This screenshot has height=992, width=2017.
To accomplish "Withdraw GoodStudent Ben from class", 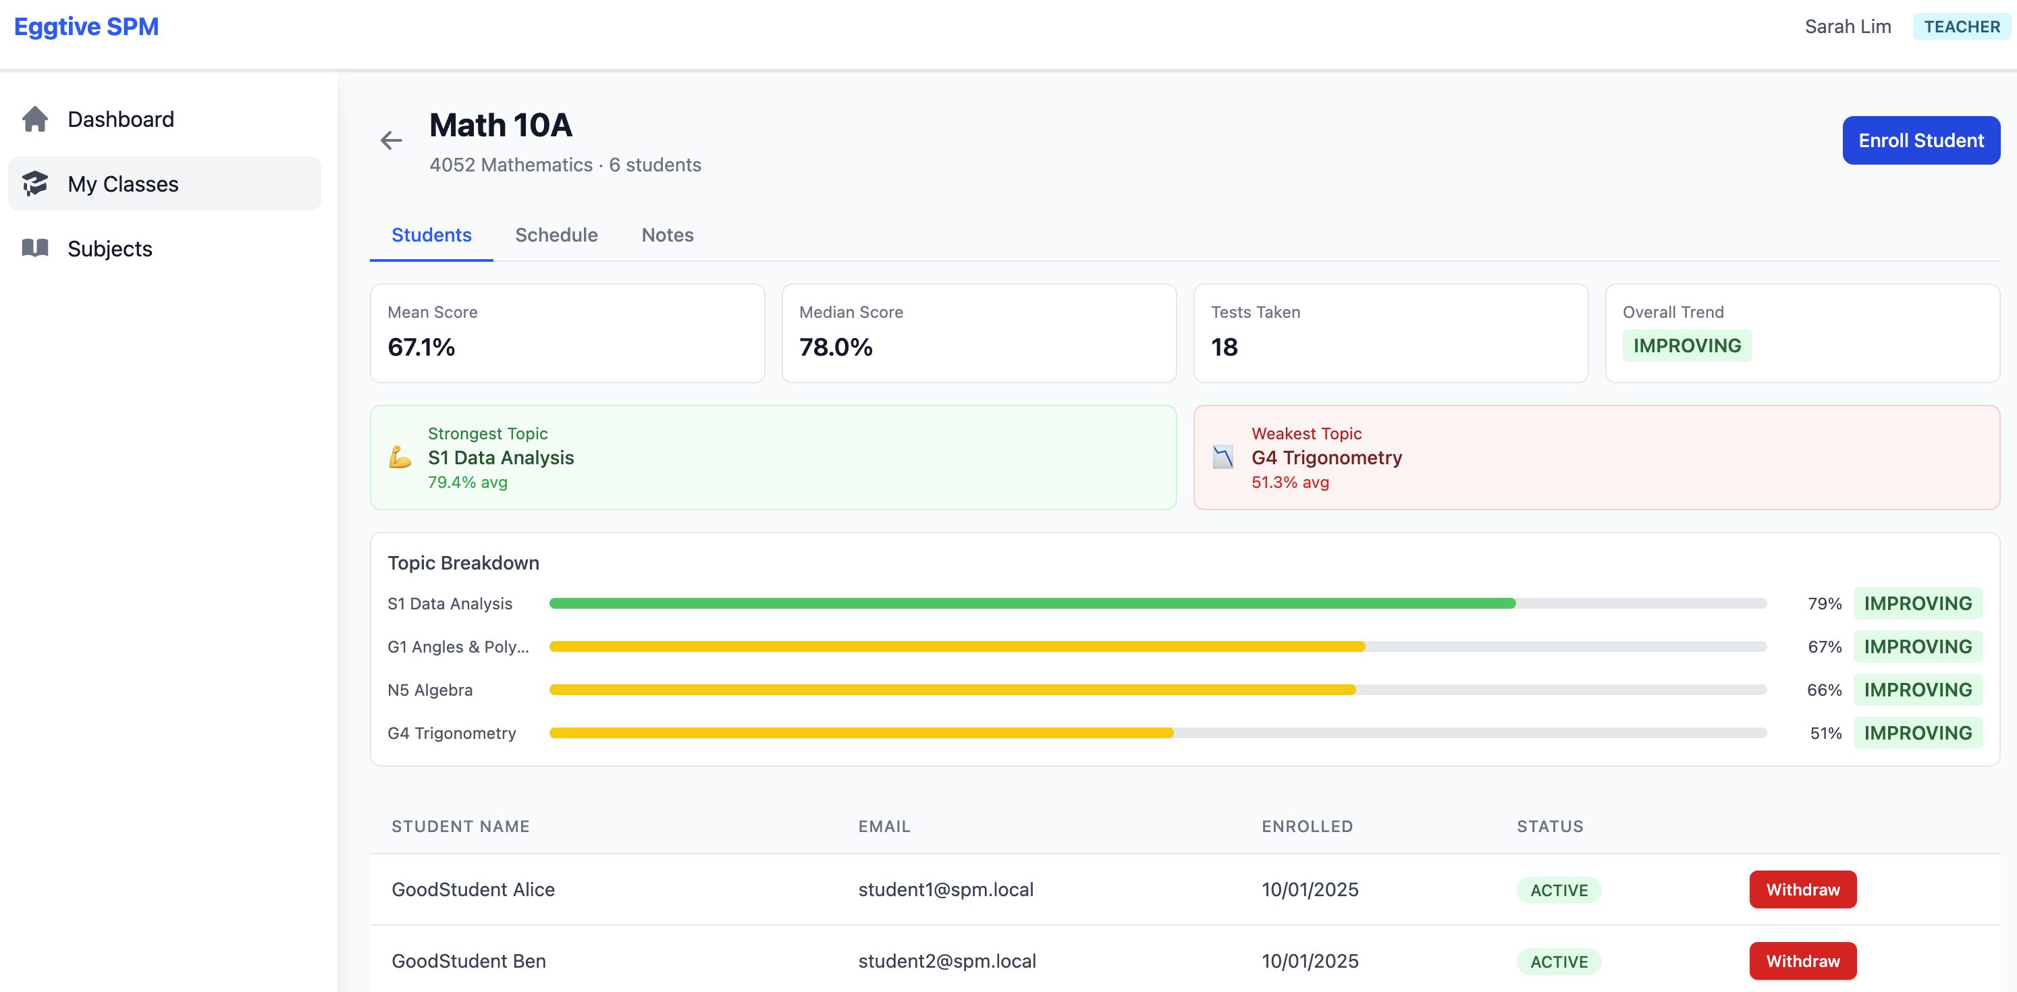I will (1802, 961).
